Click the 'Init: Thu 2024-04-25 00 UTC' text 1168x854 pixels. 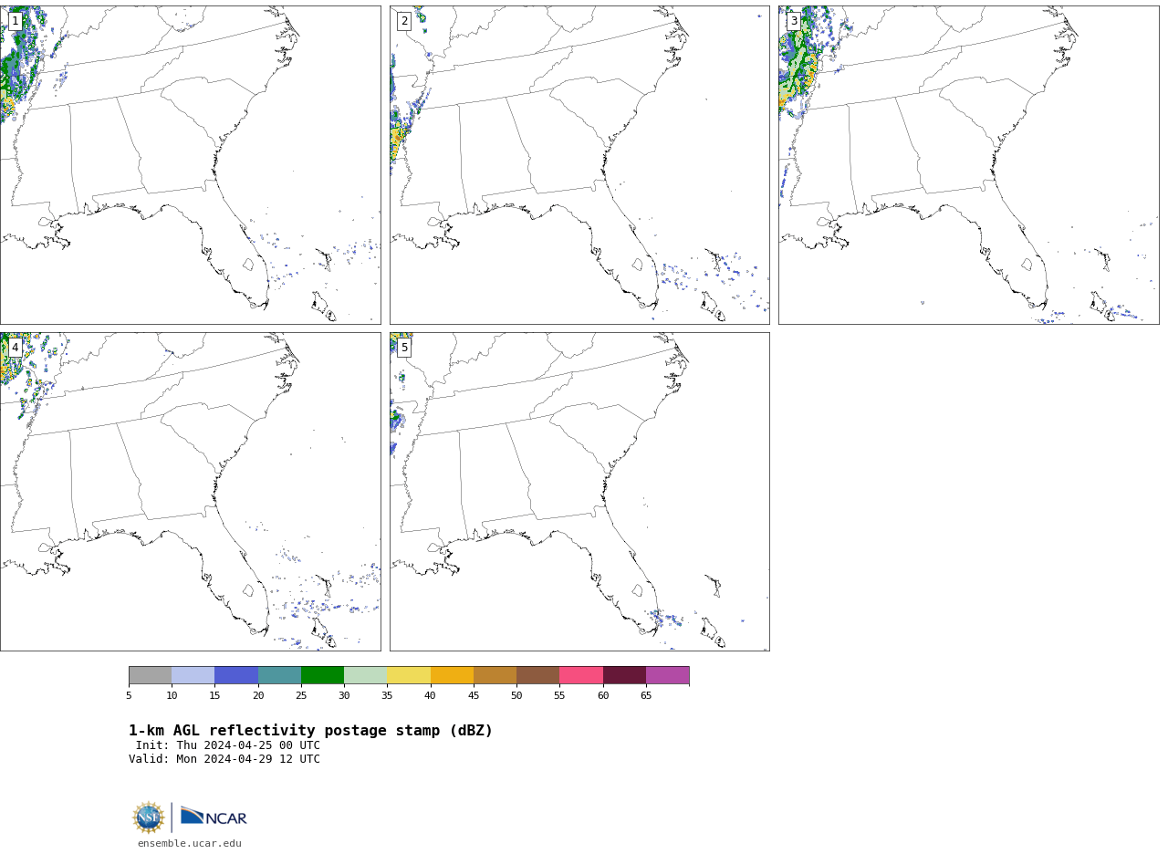[228, 745]
